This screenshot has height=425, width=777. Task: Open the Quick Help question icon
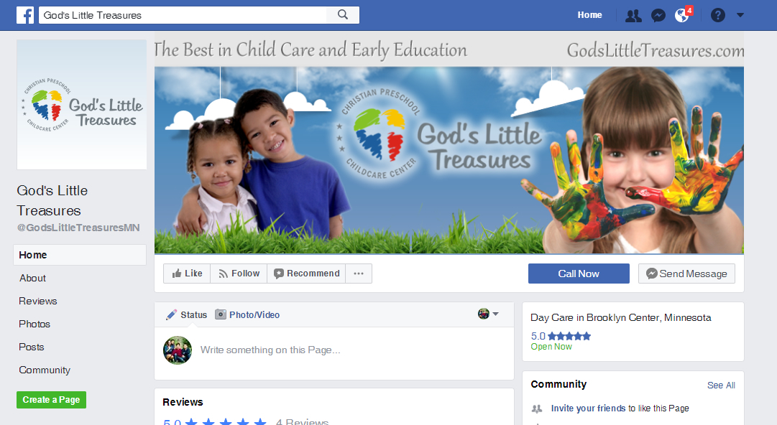pos(717,15)
